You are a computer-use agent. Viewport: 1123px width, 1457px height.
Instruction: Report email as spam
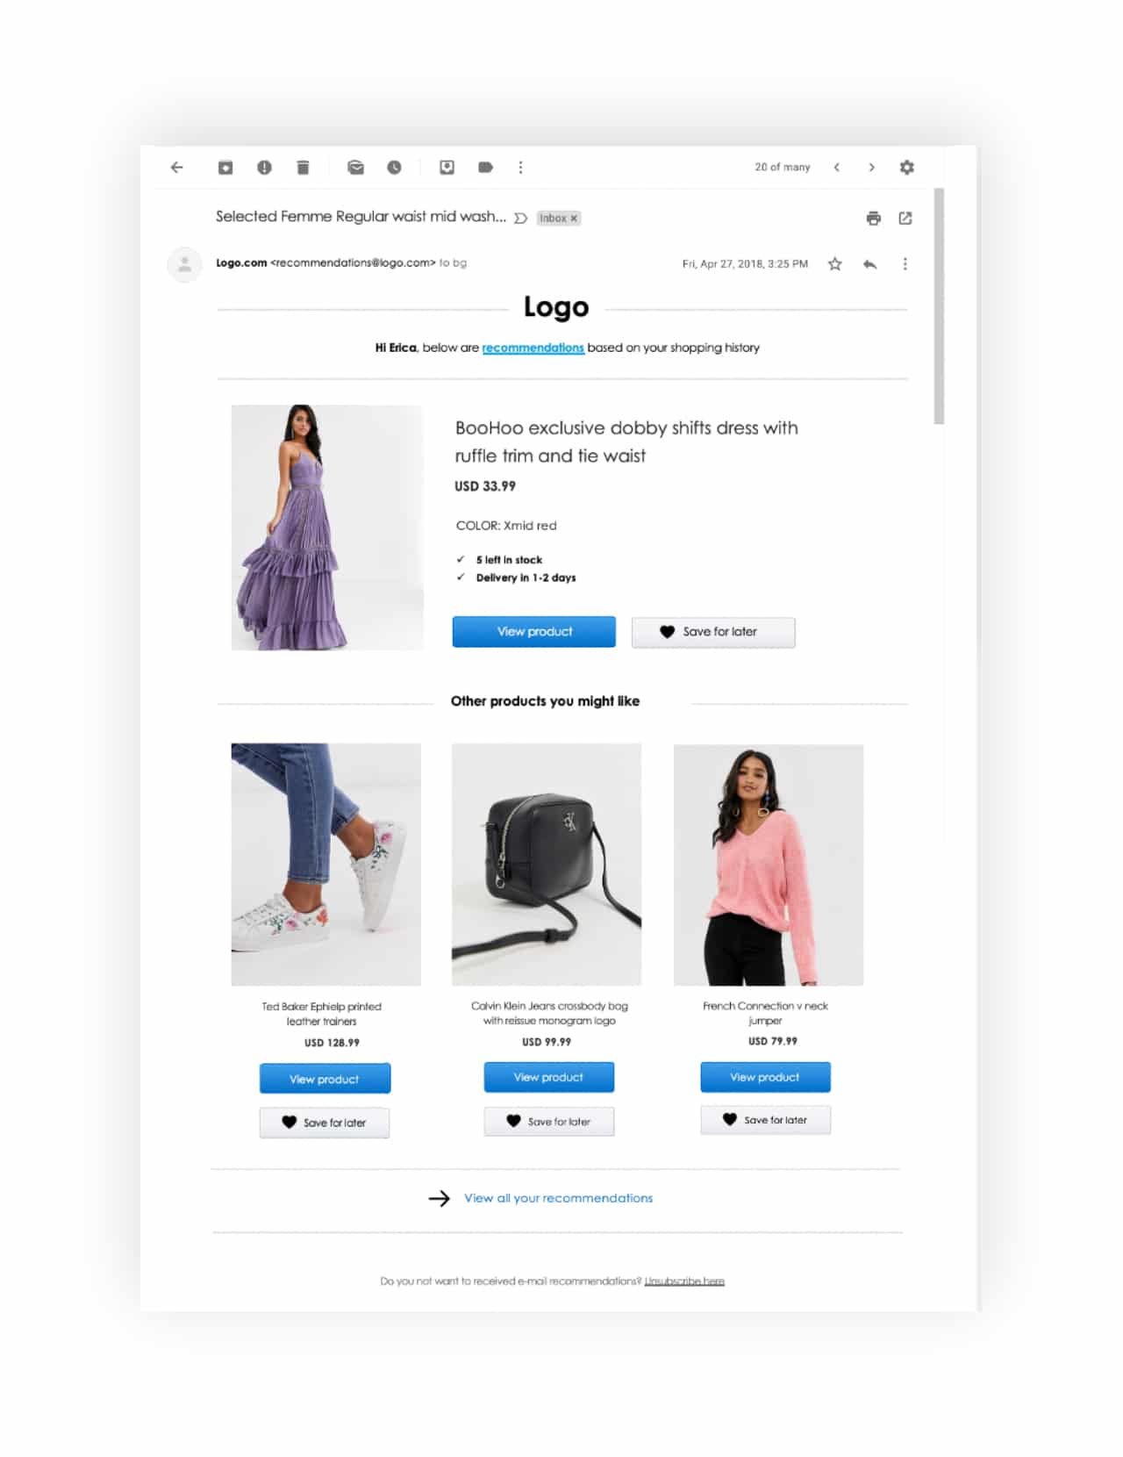click(264, 167)
